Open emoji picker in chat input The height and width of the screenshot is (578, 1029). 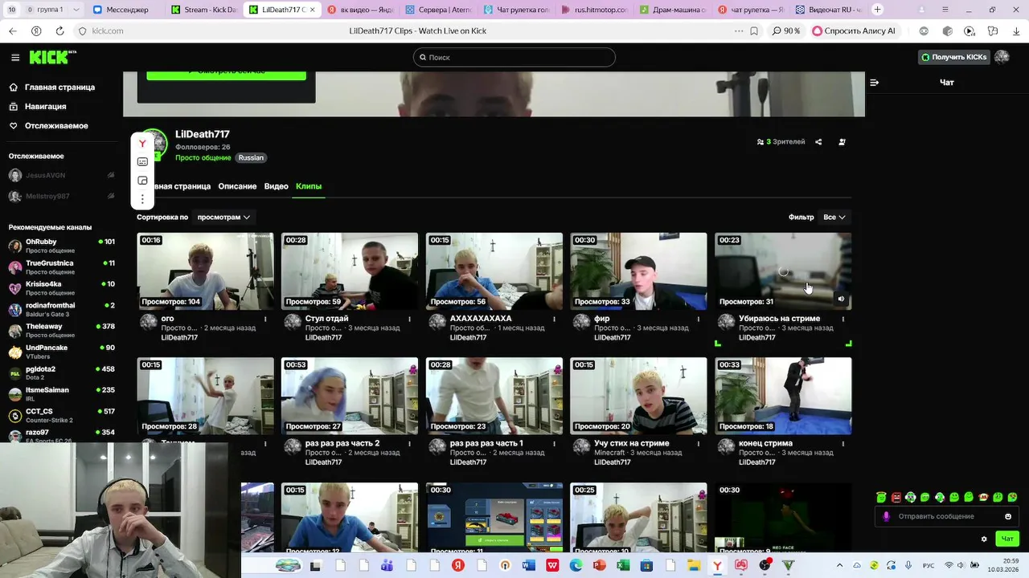tap(1008, 517)
